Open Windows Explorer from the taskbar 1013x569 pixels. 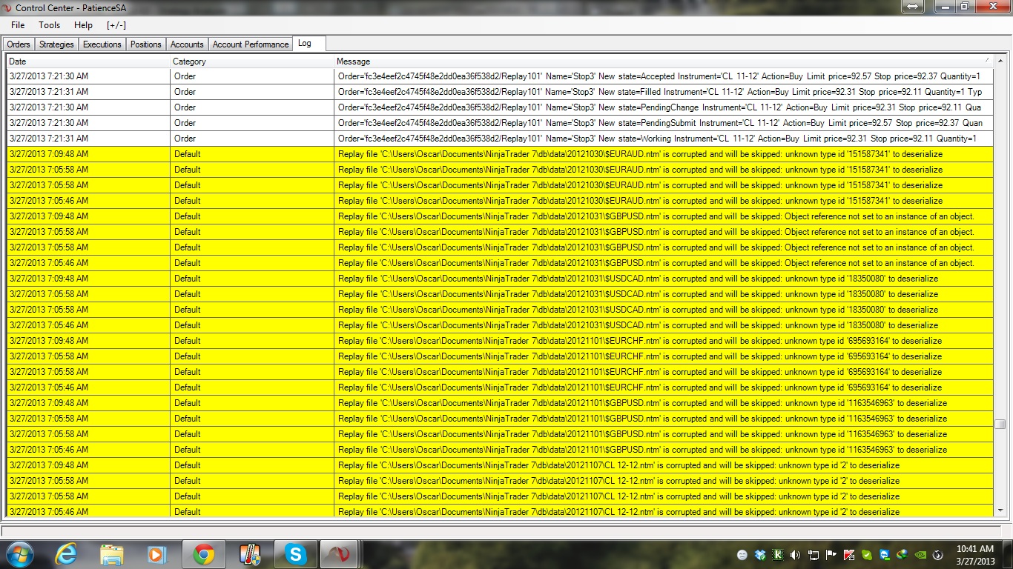[112, 554]
